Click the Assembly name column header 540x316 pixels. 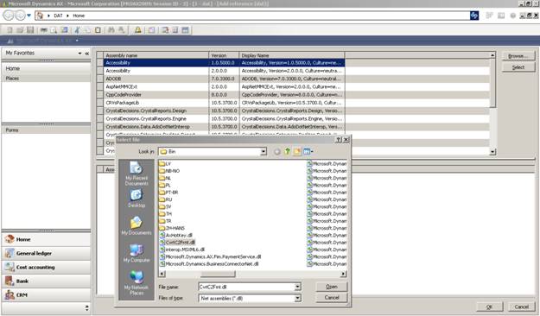156,55
